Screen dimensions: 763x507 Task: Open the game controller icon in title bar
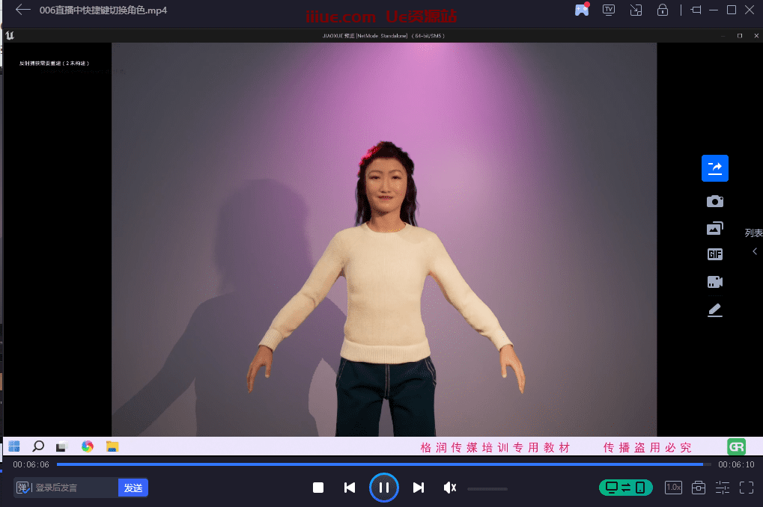tap(582, 10)
